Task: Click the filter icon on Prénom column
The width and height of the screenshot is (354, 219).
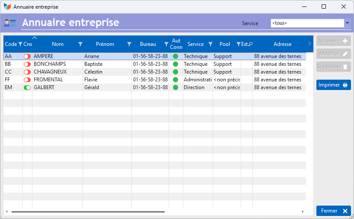Action: [129, 44]
